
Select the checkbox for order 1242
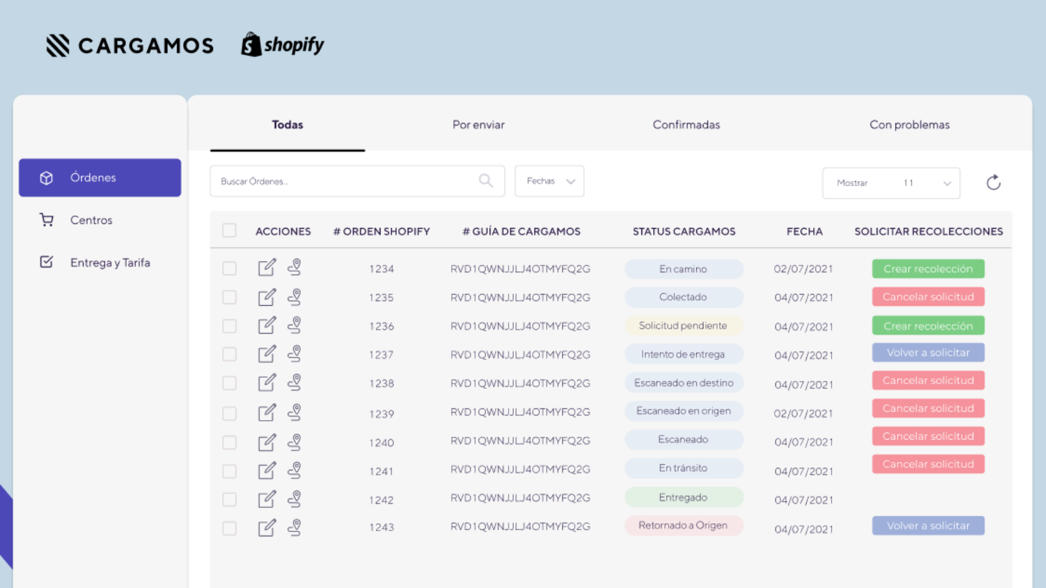[x=229, y=500]
